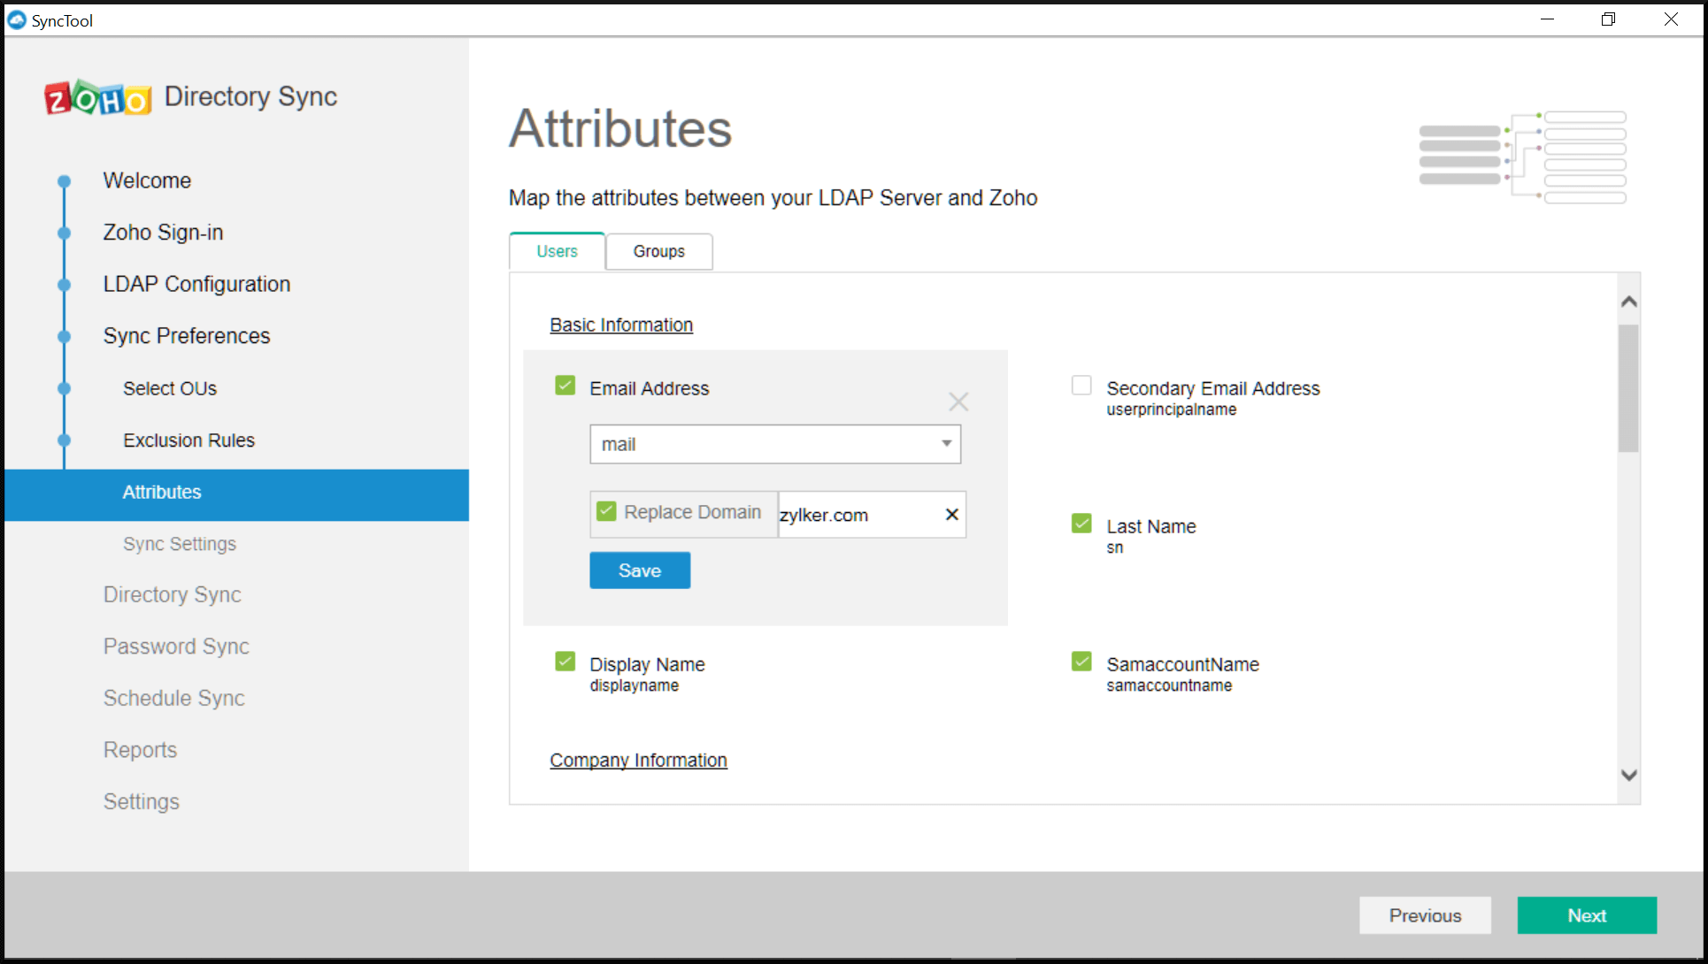Image resolution: width=1708 pixels, height=964 pixels.
Task: Clear the zylker.com domain field
Action: coord(951,515)
